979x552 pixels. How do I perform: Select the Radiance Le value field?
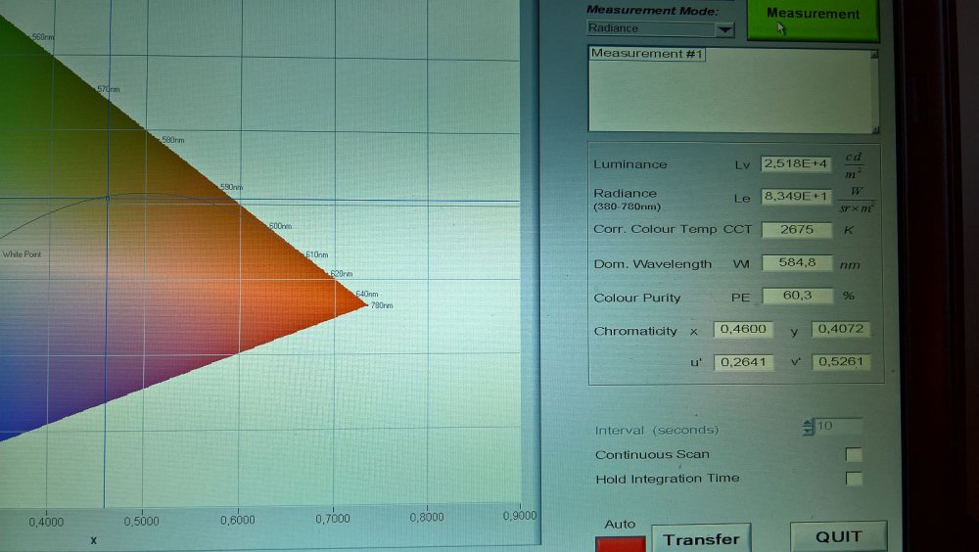[x=794, y=197]
